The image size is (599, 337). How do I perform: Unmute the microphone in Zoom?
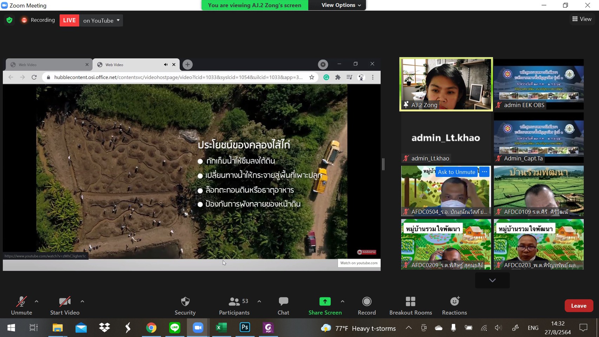(21, 306)
